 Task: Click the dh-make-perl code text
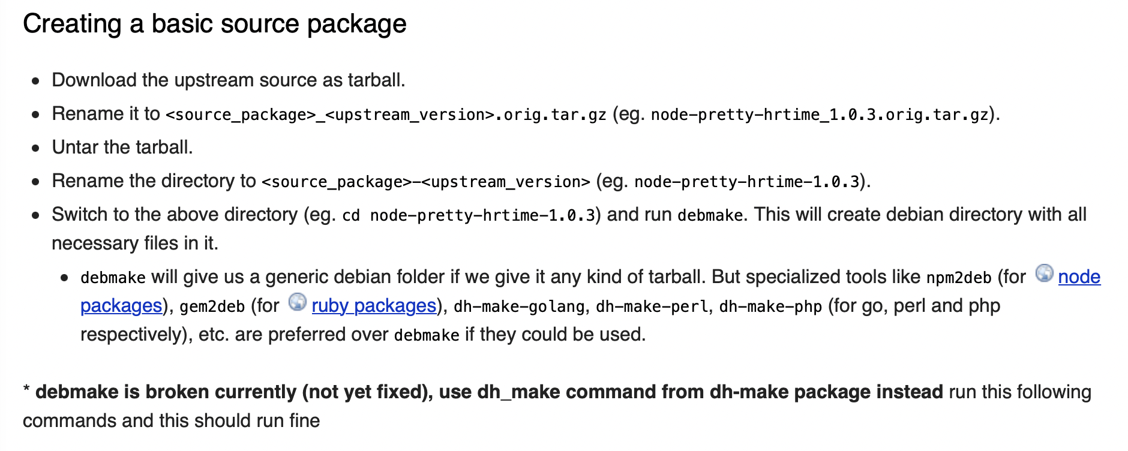pyautogui.click(x=653, y=306)
